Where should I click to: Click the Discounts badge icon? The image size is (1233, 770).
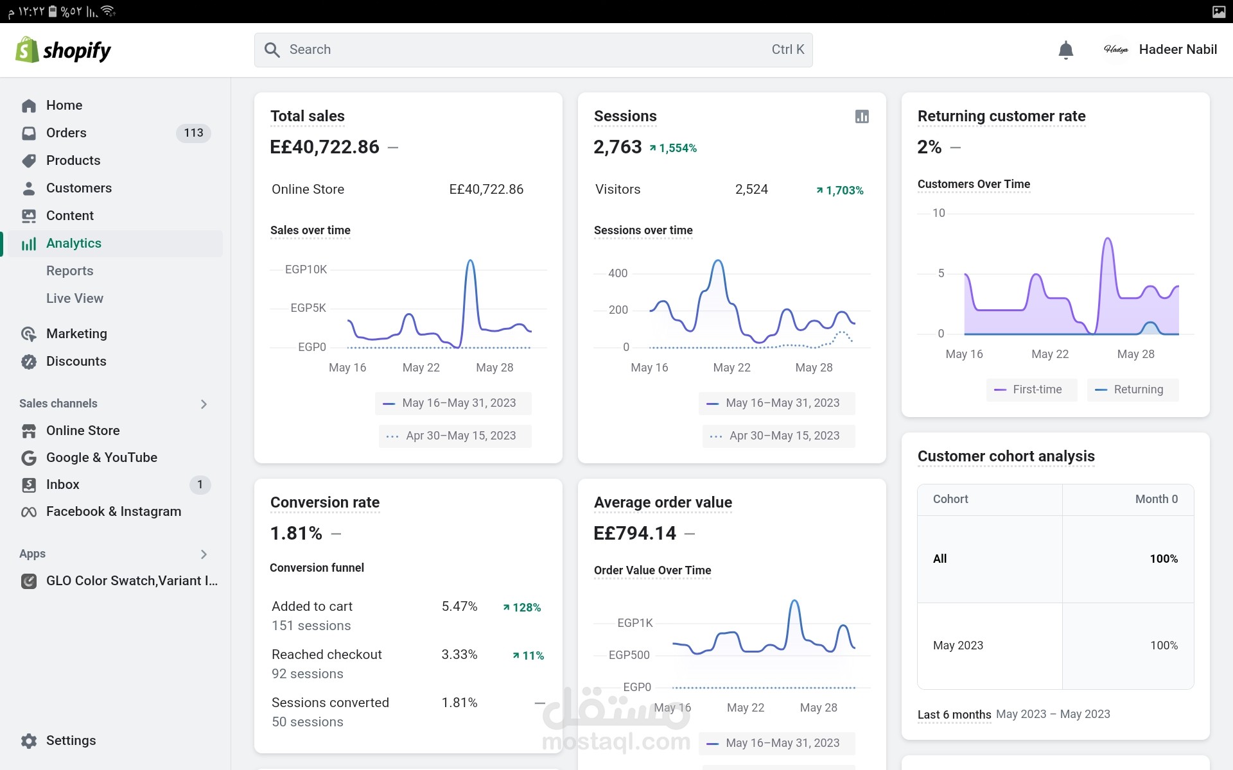[x=29, y=362]
